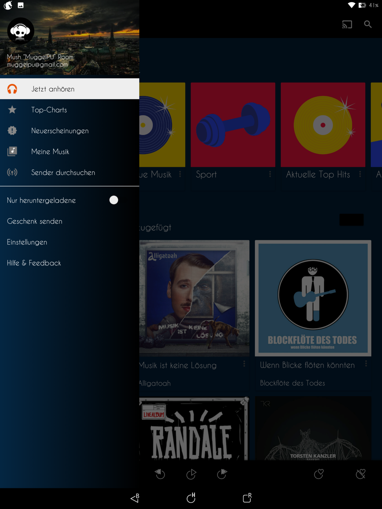
Task: Open overflow menu for Musik ist keine Lösung
Action: [x=244, y=364]
